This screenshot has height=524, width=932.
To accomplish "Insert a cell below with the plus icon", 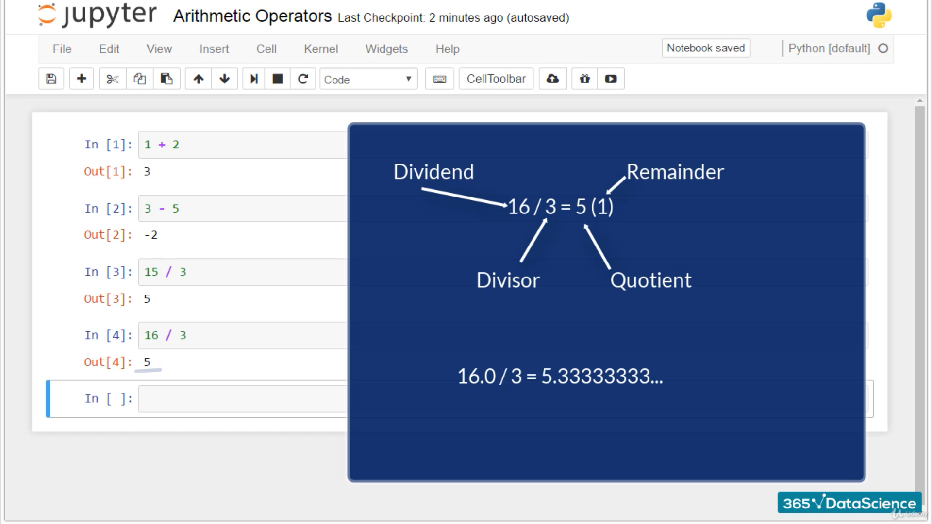I will 82,79.
